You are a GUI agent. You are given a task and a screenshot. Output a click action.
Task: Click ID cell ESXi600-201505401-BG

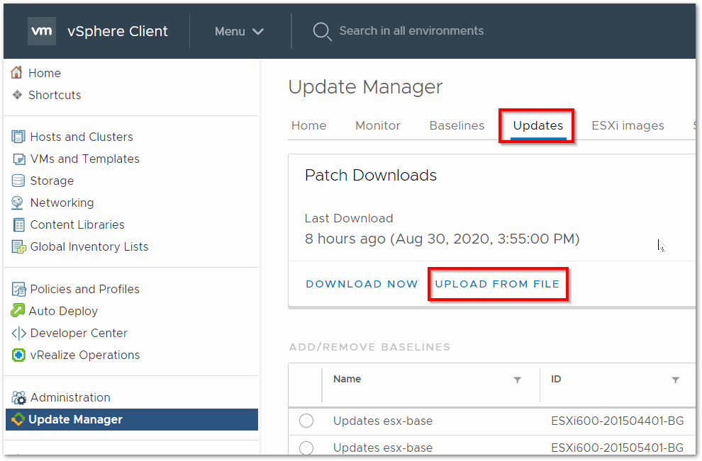click(618, 448)
